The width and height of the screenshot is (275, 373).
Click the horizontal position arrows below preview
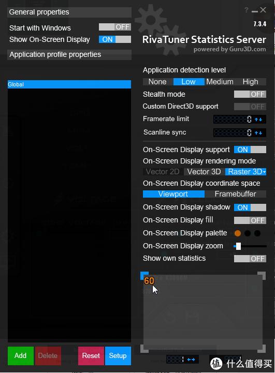coord(191,360)
